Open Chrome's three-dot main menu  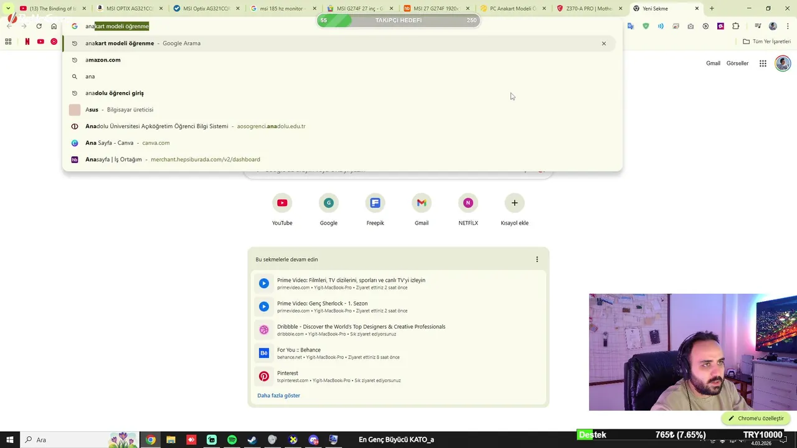tap(786, 26)
